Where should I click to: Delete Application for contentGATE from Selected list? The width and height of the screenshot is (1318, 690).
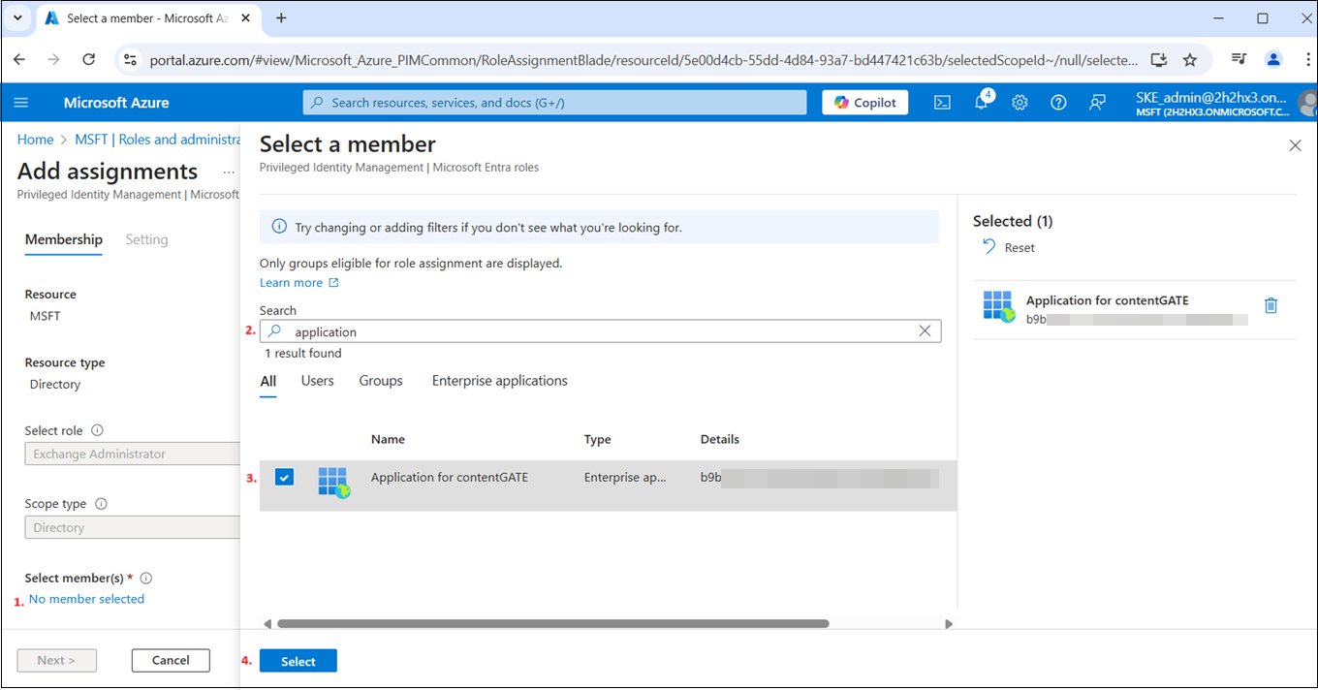1271,305
